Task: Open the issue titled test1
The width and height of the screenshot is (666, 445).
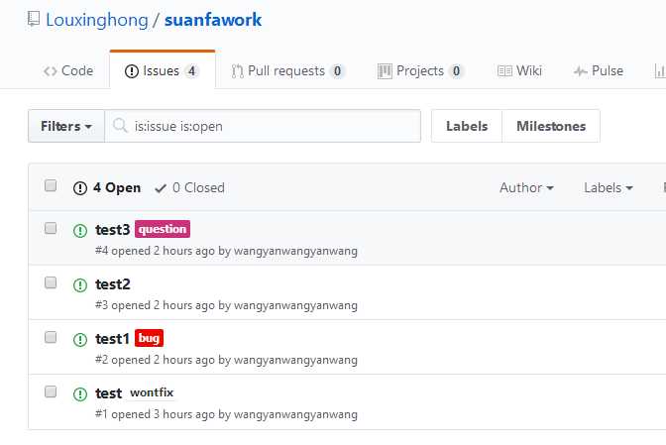Action: coord(112,339)
